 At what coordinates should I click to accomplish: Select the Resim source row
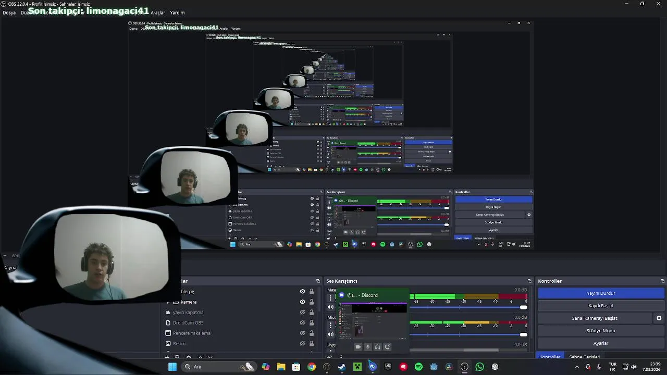241,344
